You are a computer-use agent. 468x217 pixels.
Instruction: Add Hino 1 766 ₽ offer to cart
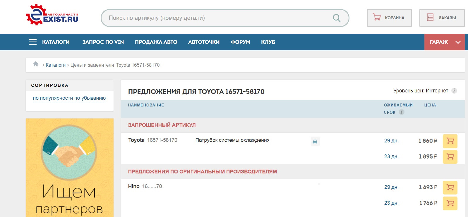click(x=450, y=203)
